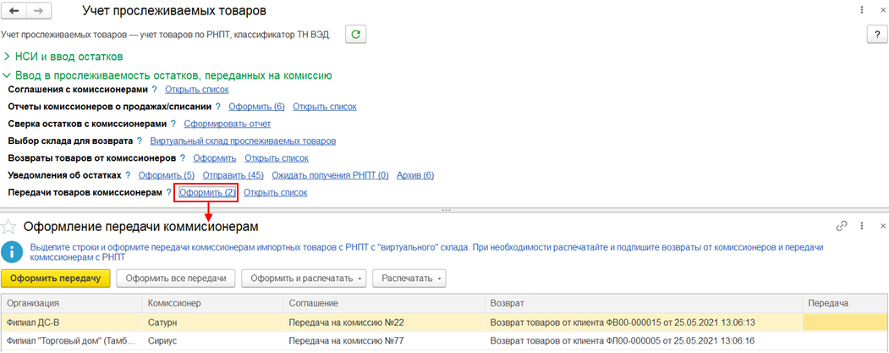Image resolution: width=889 pixels, height=353 pixels.
Task: Click the Сформировать отчет link
Action: 227,124
